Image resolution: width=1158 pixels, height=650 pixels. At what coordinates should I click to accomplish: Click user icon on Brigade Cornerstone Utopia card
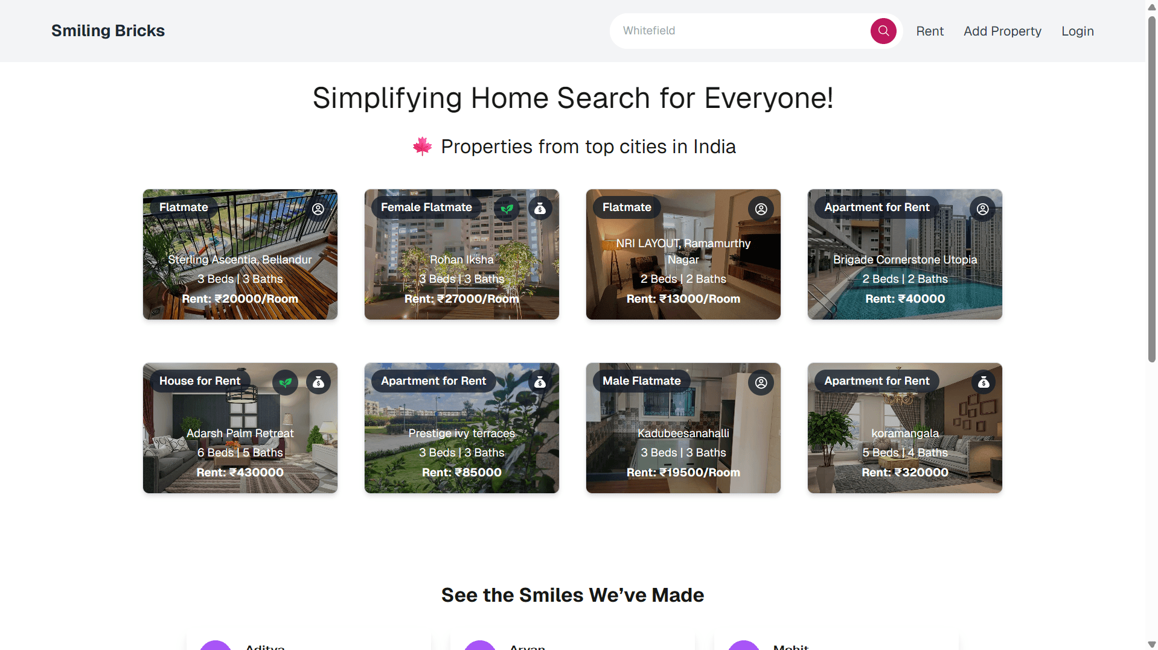(983, 209)
